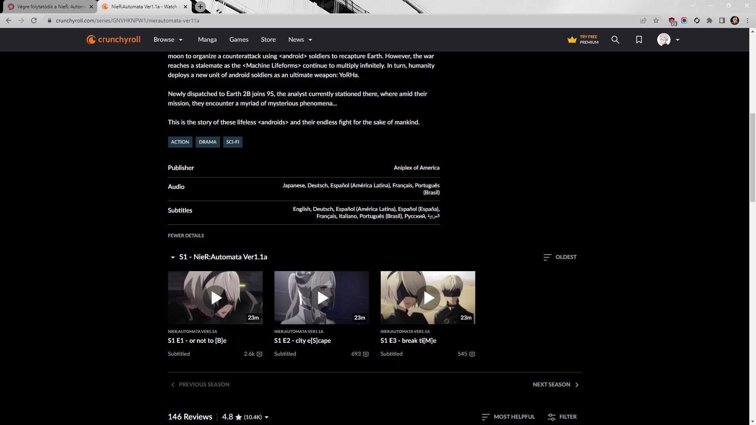The width and height of the screenshot is (756, 425).
Task: Expand the Browse dropdown menu
Action: (168, 40)
